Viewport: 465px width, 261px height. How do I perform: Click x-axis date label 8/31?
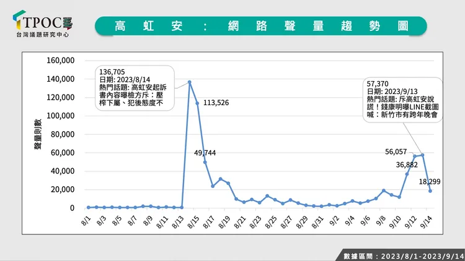pyautogui.click(x=317, y=222)
